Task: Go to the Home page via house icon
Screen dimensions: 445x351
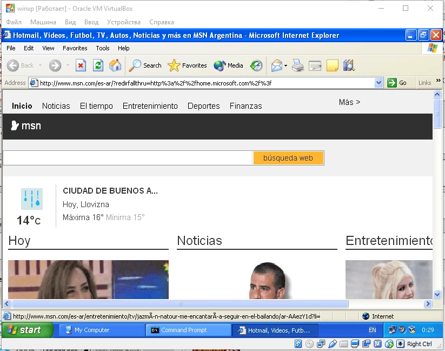Action: (115, 65)
